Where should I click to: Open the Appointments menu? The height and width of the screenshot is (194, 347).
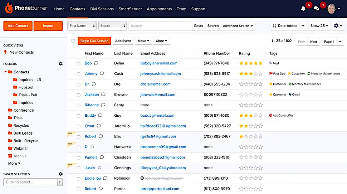[x=159, y=9]
